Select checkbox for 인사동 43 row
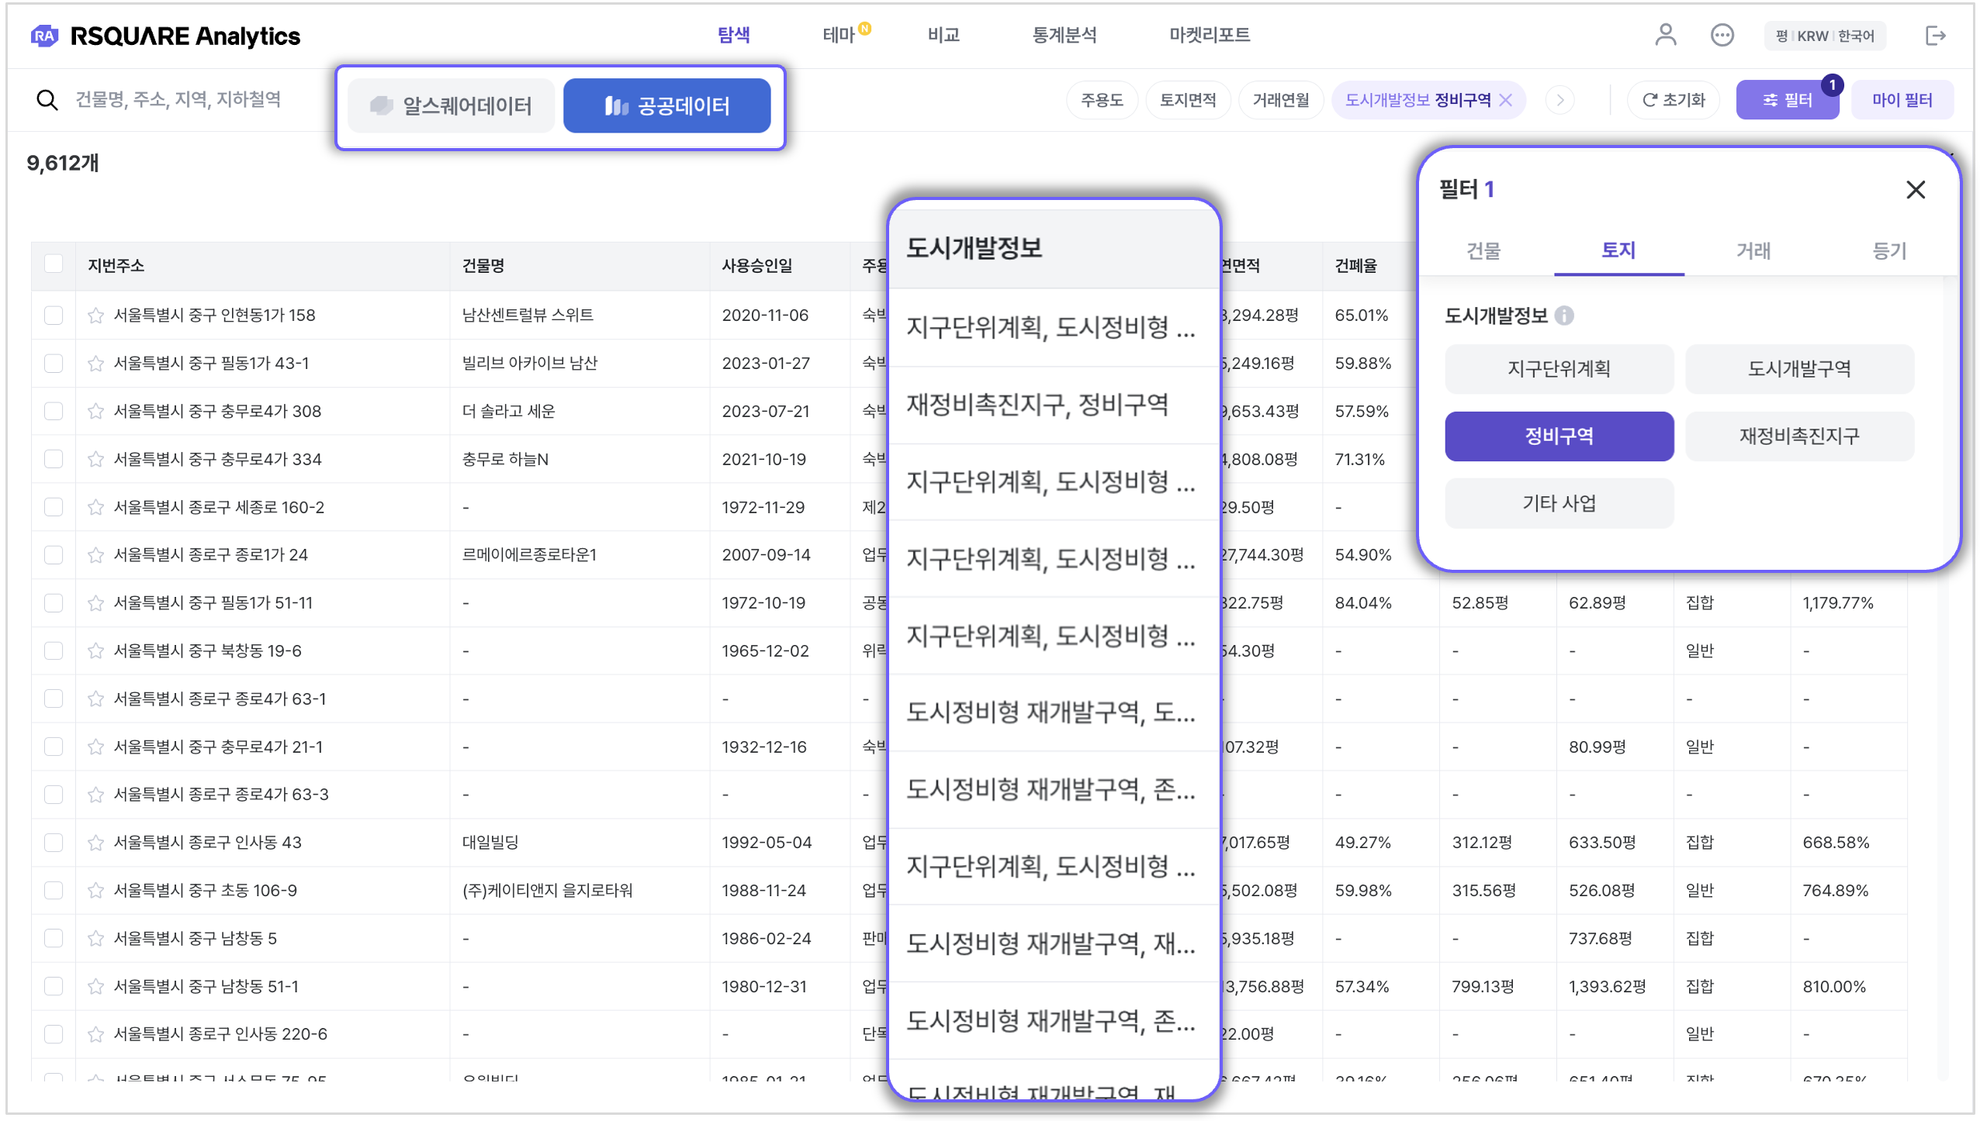 pyautogui.click(x=54, y=843)
